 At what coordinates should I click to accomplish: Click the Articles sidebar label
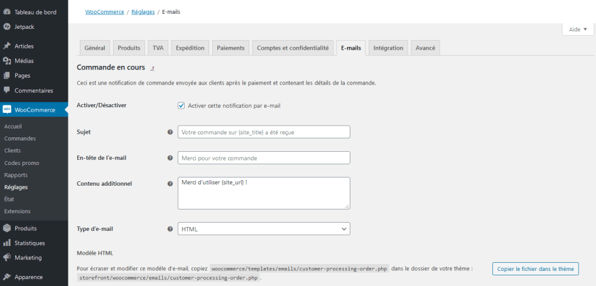point(24,46)
